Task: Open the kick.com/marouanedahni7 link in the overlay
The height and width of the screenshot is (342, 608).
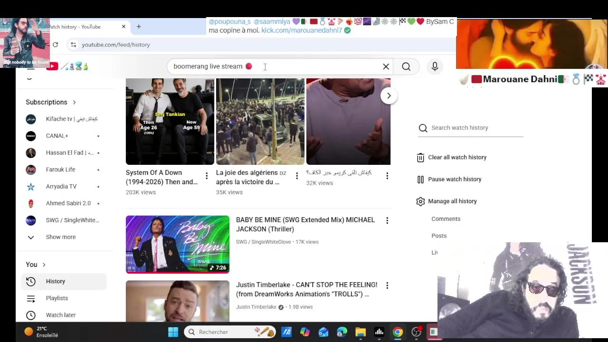Action: click(302, 30)
